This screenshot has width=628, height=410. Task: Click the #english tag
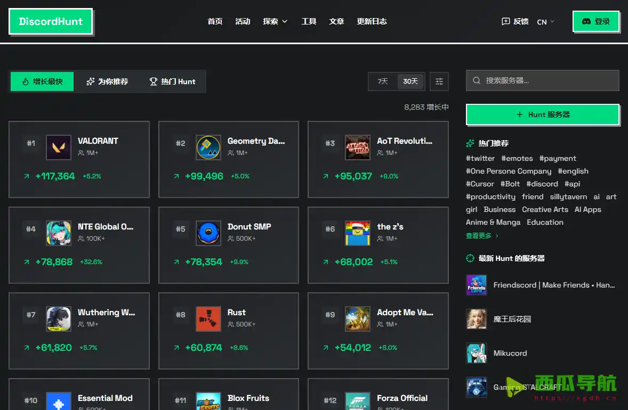(573, 171)
